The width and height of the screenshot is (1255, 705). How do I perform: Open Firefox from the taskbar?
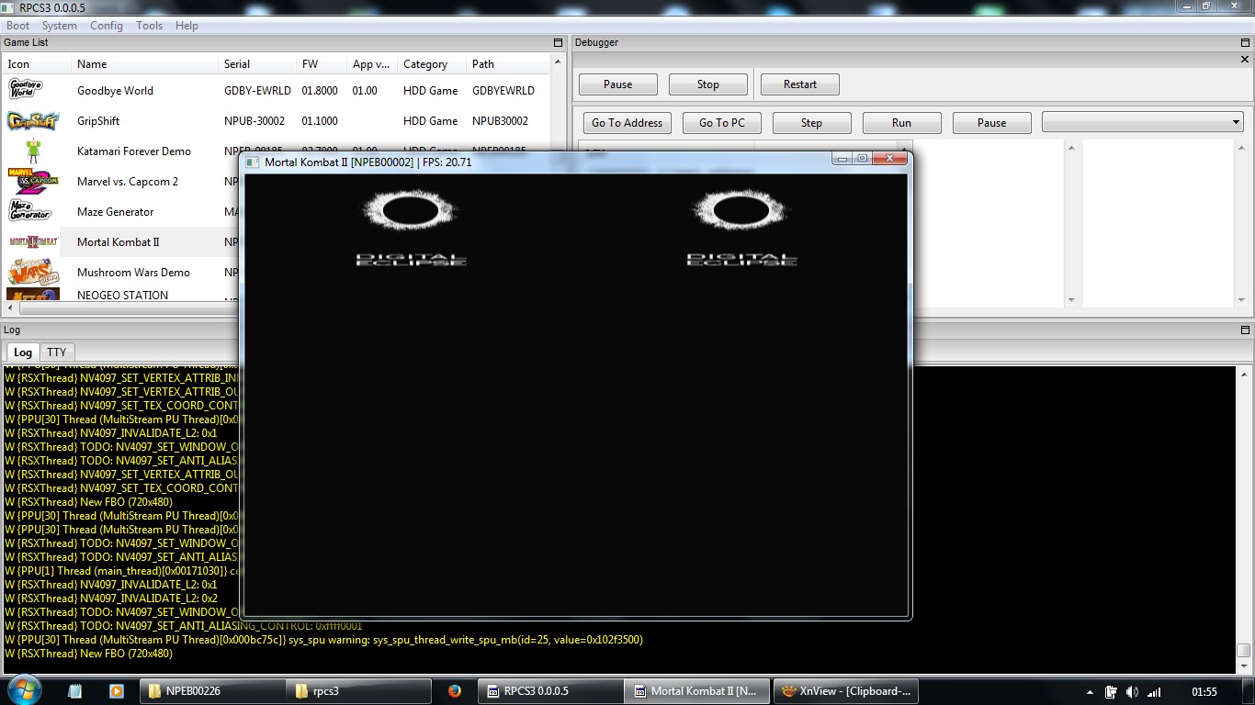pyautogui.click(x=455, y=691)
